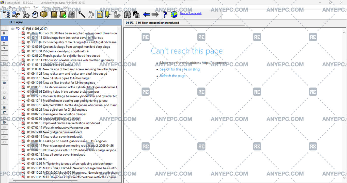Select Improved crankcase ventilation introduced
Viewport: 347px width, 183px height.
point(64,123)
